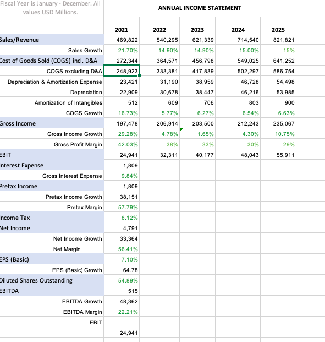Click the 2023 Depreciation value 38,447
325x342 pixels.
tap(197, 92)
